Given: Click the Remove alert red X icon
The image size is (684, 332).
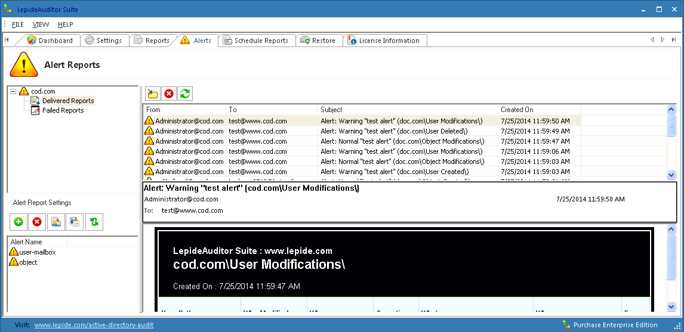Looking at the screenshot, I should click(37, 222).
